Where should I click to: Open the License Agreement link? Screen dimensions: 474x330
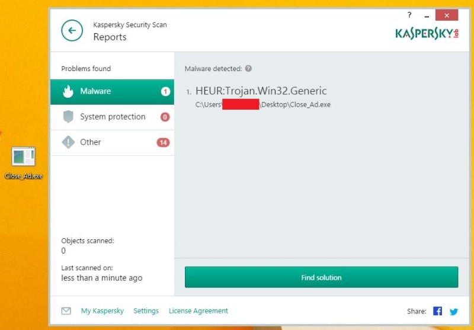[x=198, y=310]
